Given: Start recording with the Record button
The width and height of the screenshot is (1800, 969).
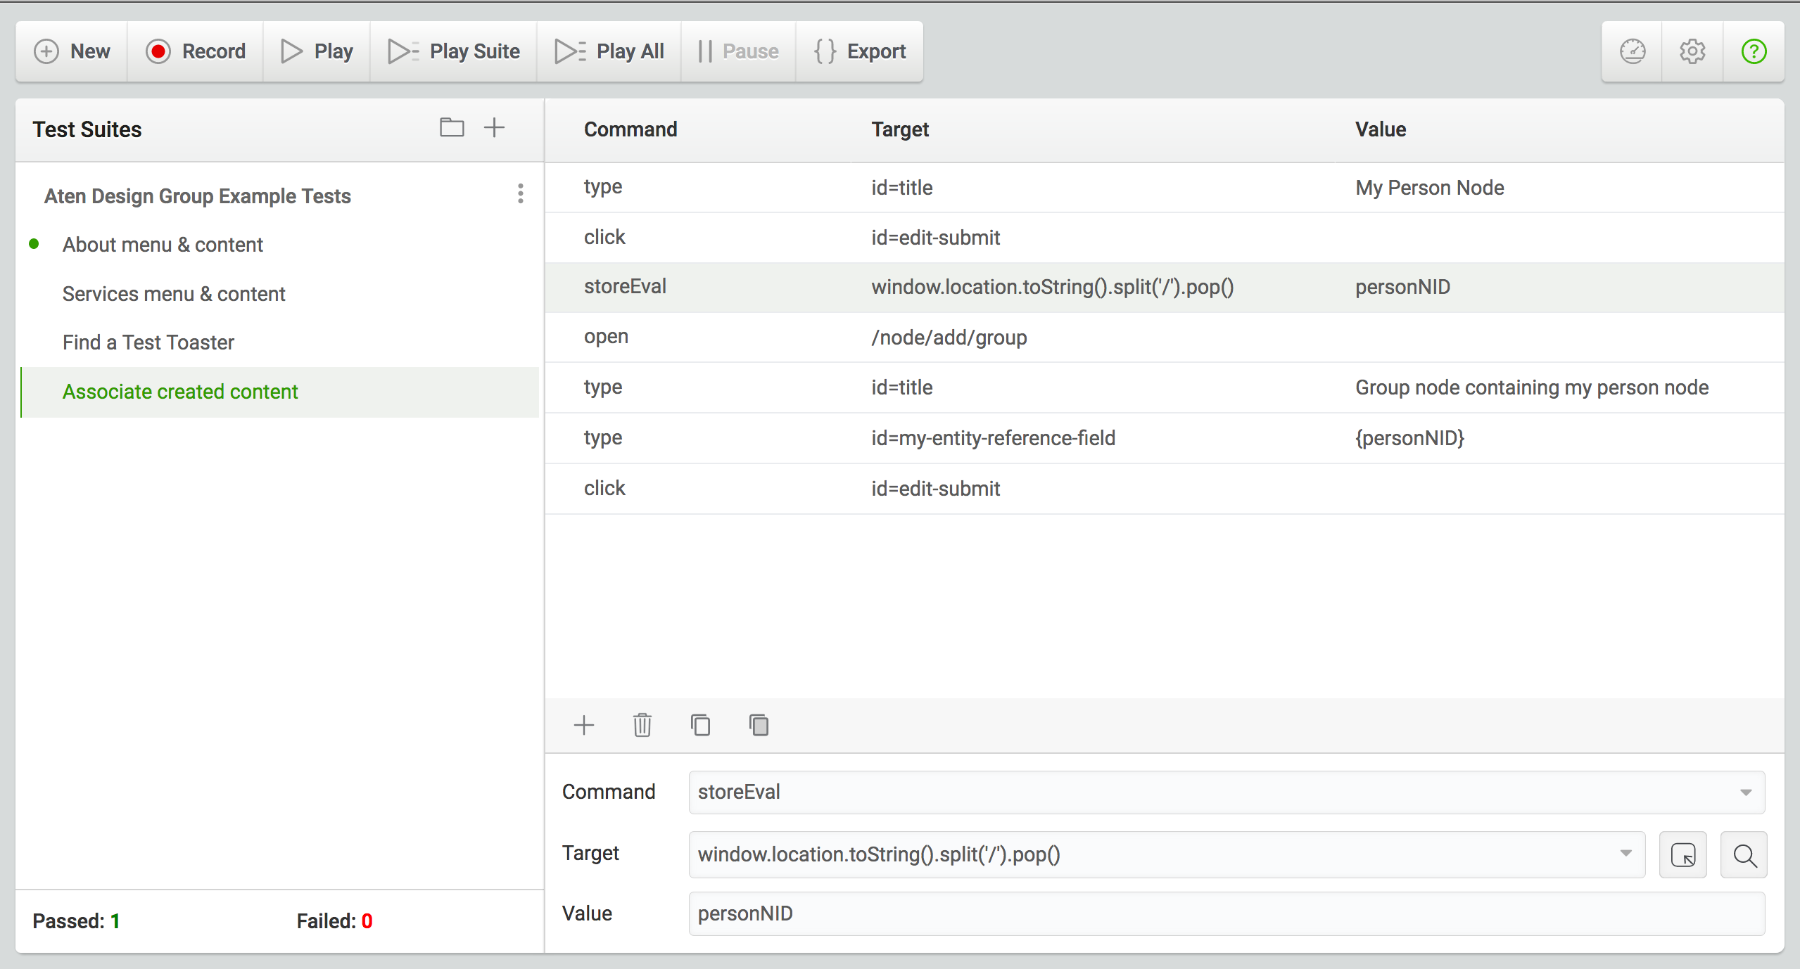Looking at the screenshot, I should tap(196, 51).
